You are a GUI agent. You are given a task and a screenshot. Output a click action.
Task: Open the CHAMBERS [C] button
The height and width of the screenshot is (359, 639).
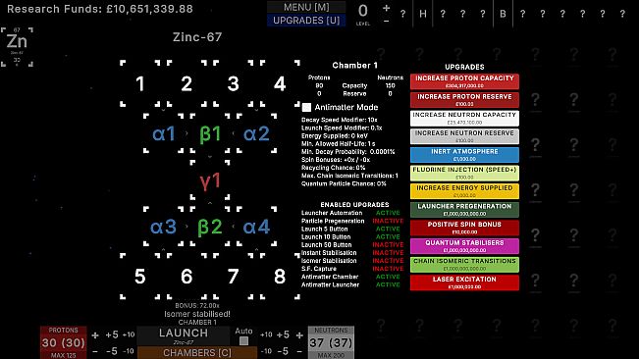click(197, 352)
